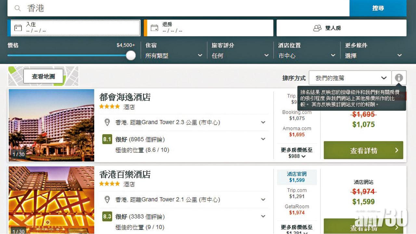Click the location pin icon for 香港百樂酒店
This screenshot has width=416, height=234.
[x=108, y=200]
